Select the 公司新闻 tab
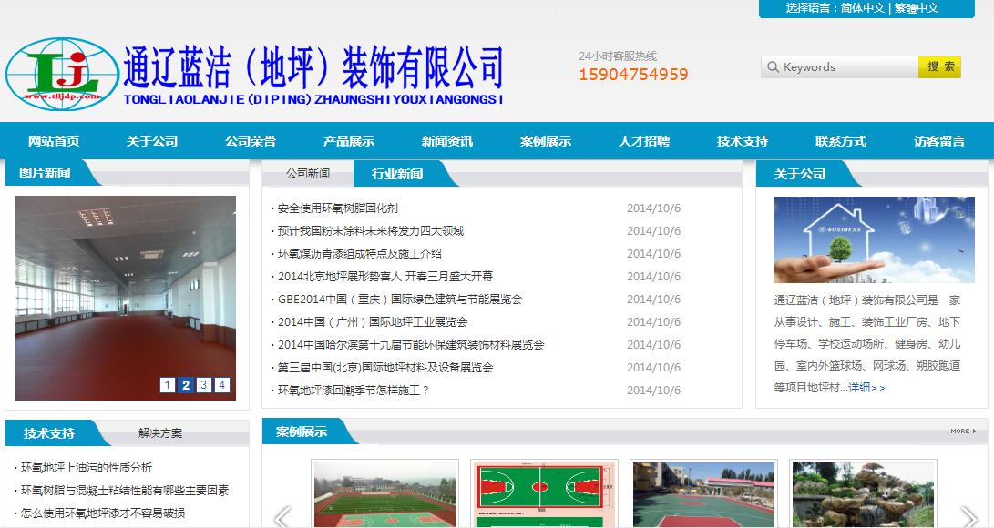 (x=307, y=174)
